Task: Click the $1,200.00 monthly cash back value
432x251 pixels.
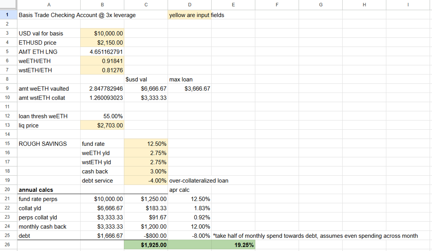Action: [146, 227]
